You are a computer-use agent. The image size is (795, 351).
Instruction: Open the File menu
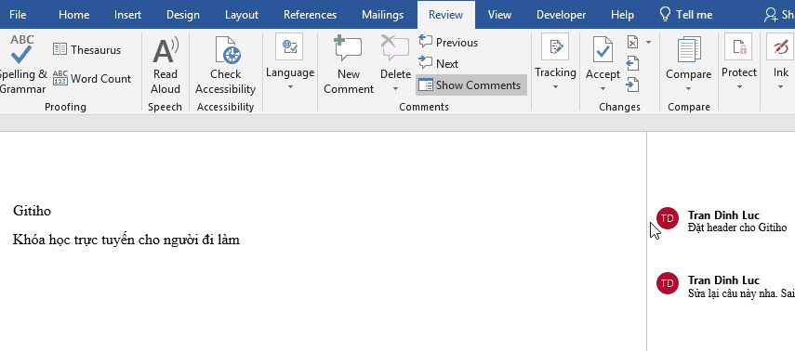click(18, 15)
